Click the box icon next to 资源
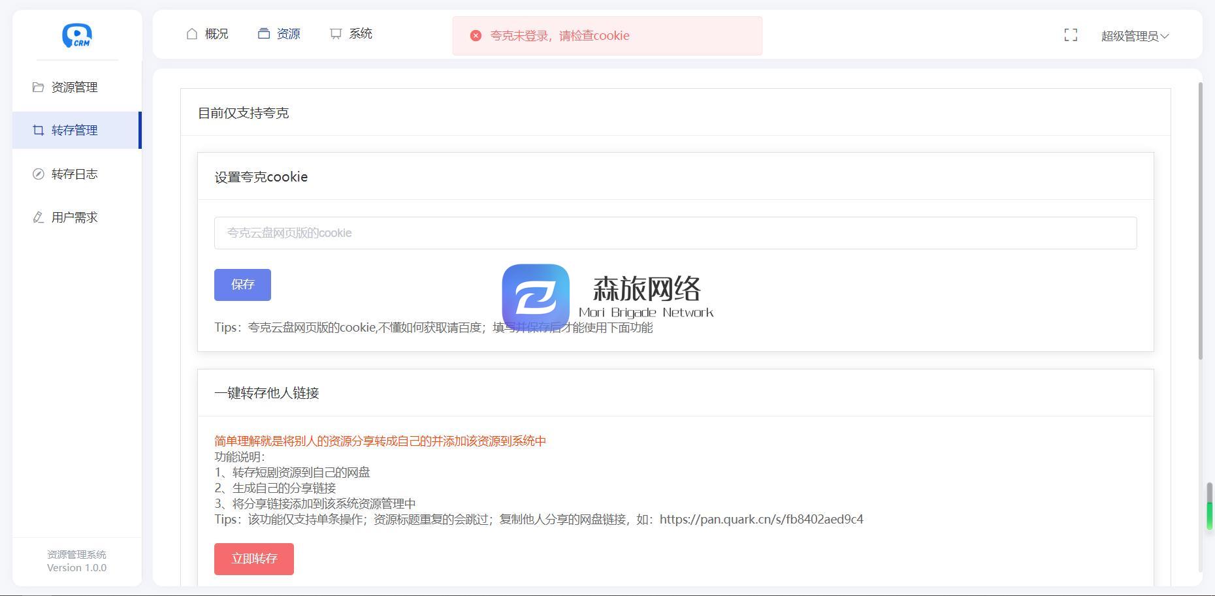 pyautogui.click(x=264, y=34)
